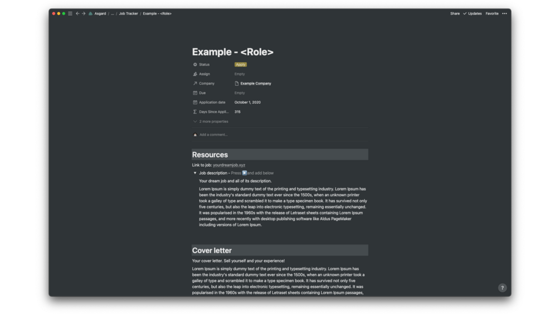The width and height of the screenshot is (560, 314).
Task: Open the sidebar hamburger menu
Action: [x=70, y=13]
